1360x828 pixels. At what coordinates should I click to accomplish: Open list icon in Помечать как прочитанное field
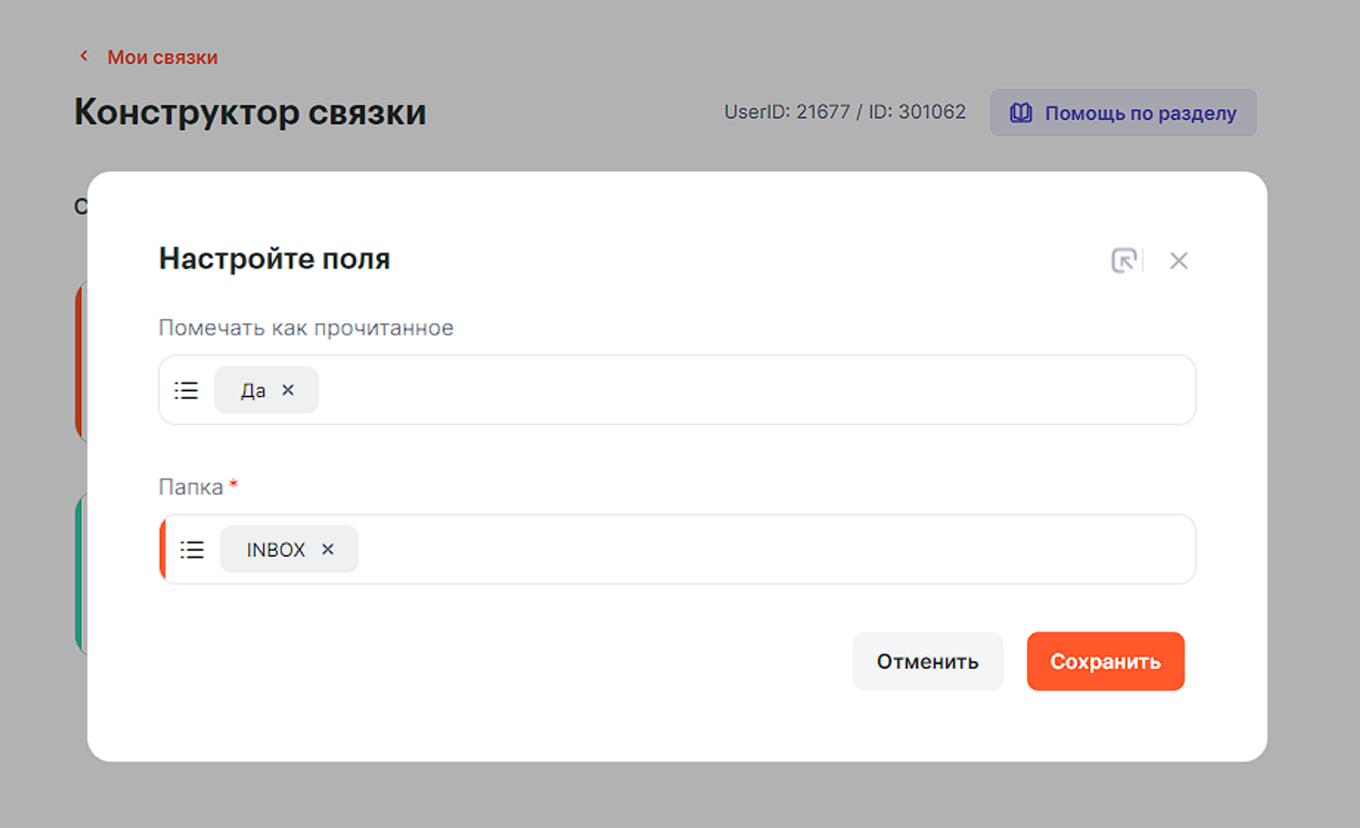pos(186,390)
